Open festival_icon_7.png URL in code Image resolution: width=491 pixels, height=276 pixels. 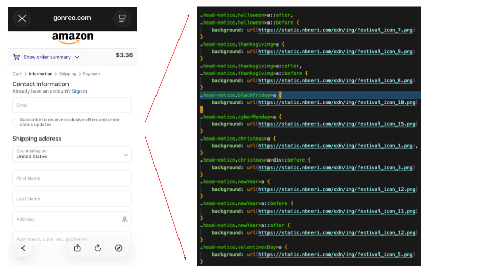coord(336,30)
